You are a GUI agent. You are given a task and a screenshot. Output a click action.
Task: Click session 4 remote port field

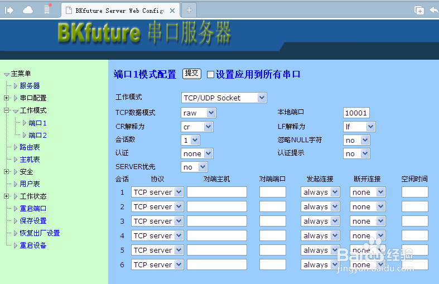[272, 235]
